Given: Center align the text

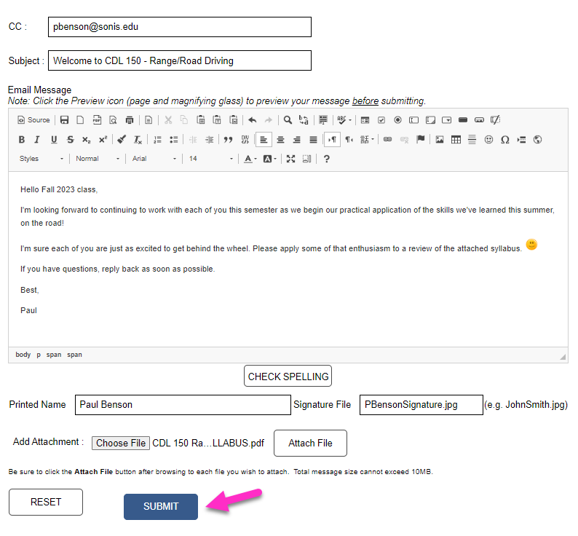Looking at the screenshot, I should coord(280,139).
